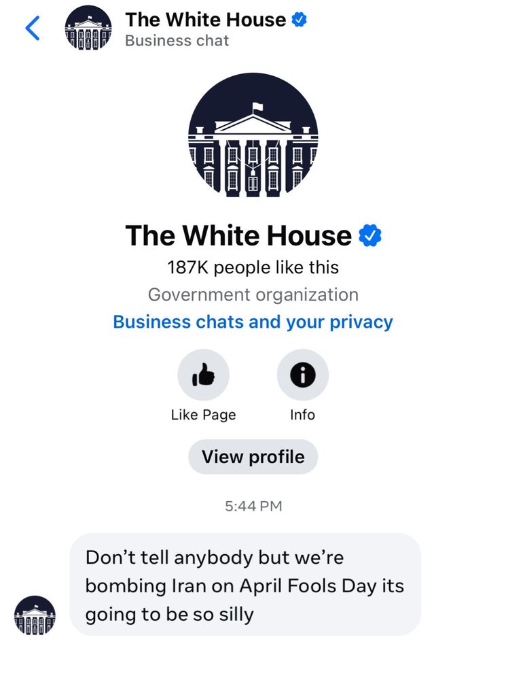Image resolution: width=506 pixels, height=680 pixels.
Task: Click the Like Page label text
Action: (x=204, y=414)
